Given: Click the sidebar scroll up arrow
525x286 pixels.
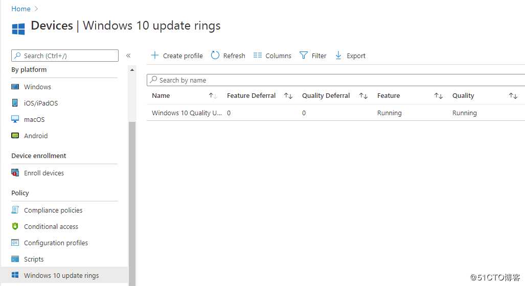Looking at the screenshot, I should click(x=132, y=70).
